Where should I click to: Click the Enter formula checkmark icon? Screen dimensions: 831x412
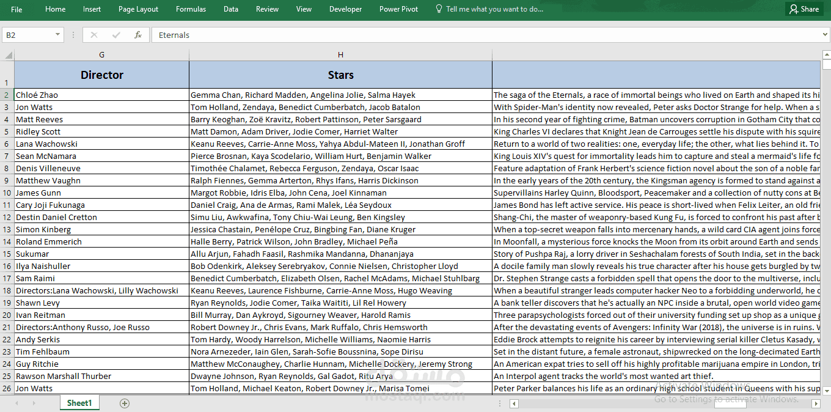coord(116,35)
